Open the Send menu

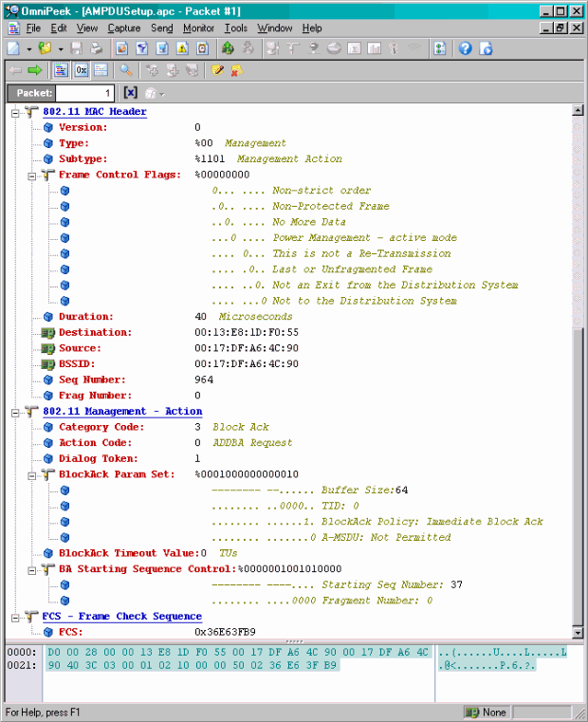161,28
